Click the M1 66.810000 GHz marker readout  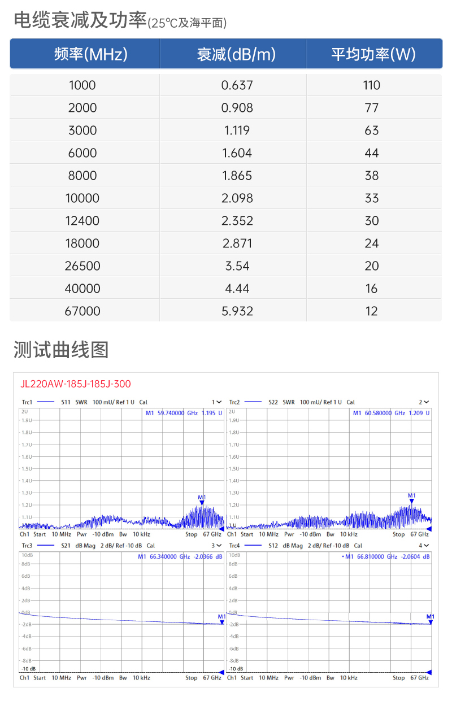pyautogui.click(x=386, y=556)
